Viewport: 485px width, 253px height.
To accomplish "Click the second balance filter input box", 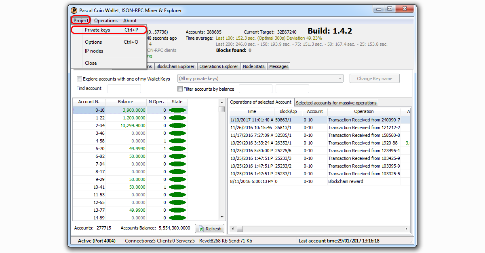I will [292, 89].
